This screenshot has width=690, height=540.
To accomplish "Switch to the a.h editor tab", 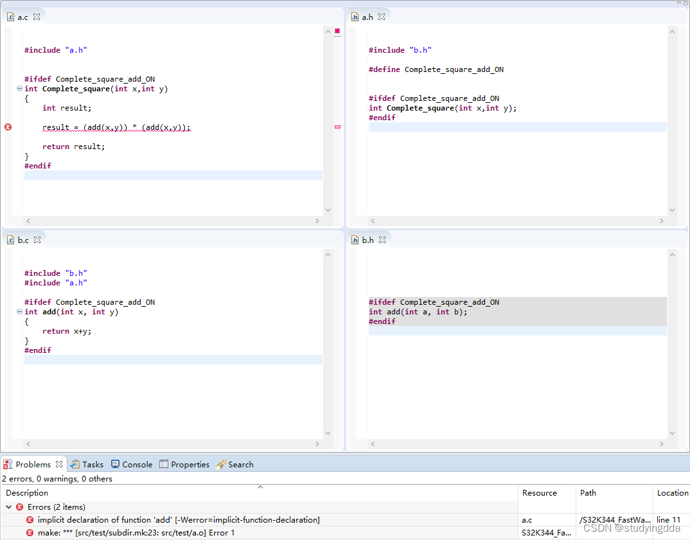I will pos(367,17).
